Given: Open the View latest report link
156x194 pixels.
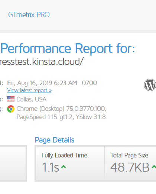Looking at the screenshot, I should pos(29,90).
